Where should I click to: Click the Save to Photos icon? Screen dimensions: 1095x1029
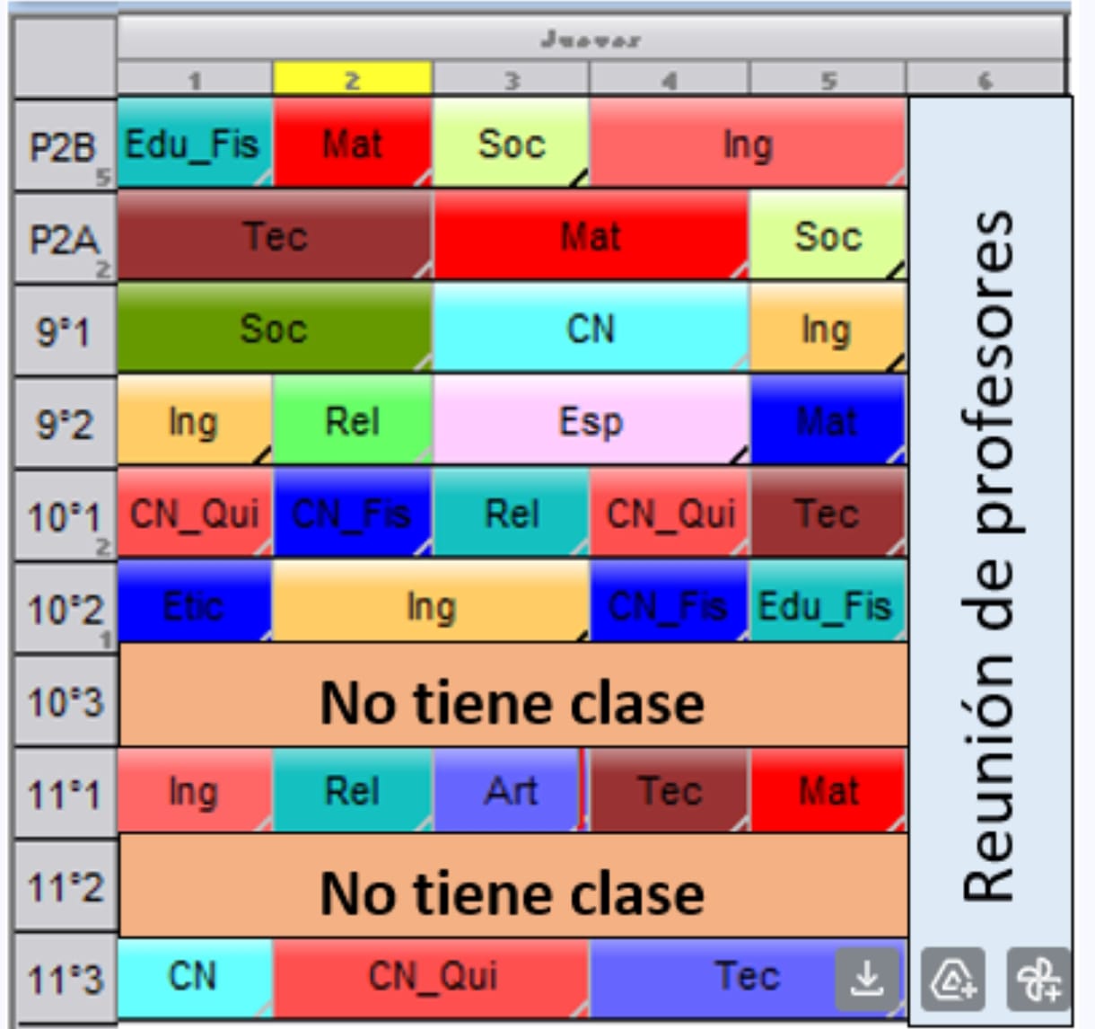[x=1038, y=978]
